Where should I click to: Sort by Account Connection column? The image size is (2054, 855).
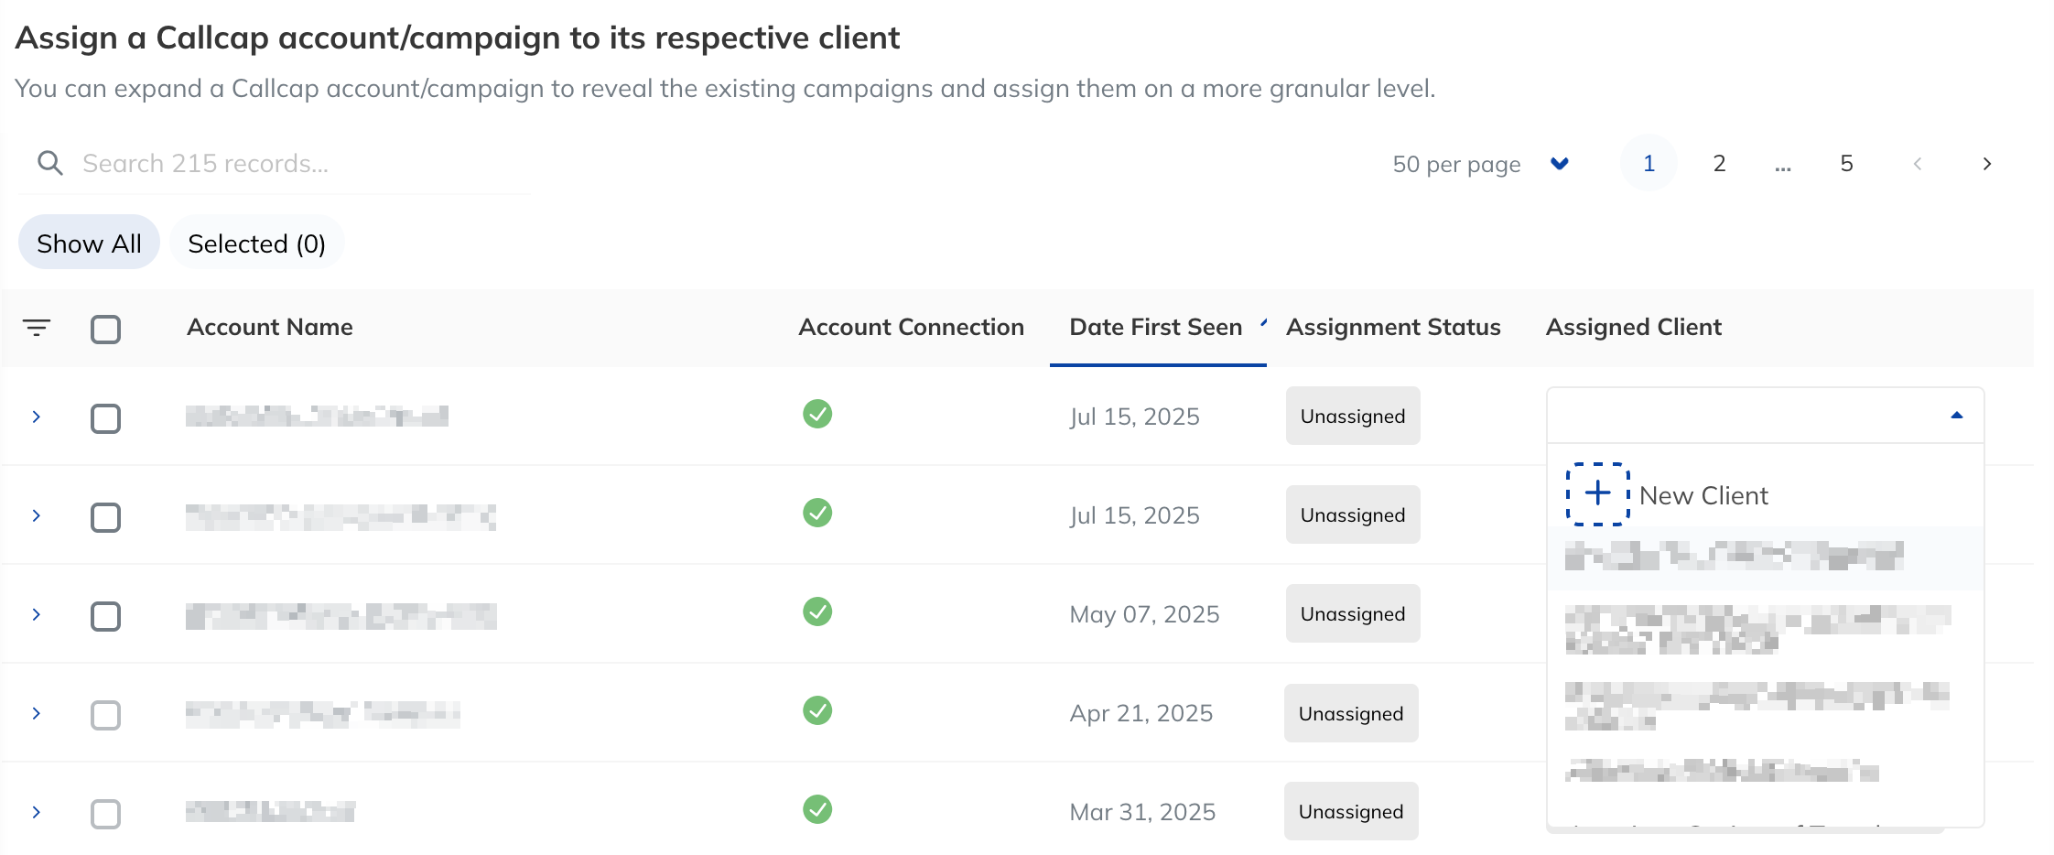pos(911,327)
